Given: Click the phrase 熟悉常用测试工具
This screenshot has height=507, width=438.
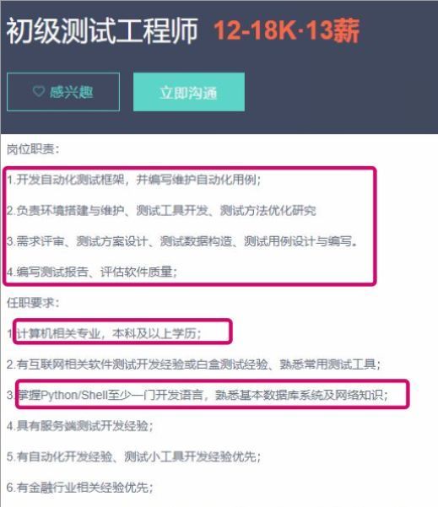Looking at the screenshot, I should click(x=327, y=364).
